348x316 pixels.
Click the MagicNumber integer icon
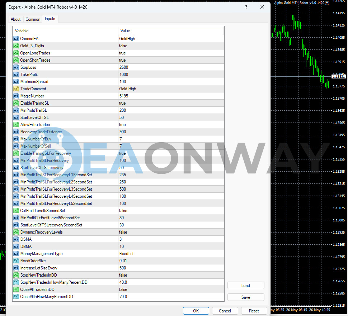16,96
